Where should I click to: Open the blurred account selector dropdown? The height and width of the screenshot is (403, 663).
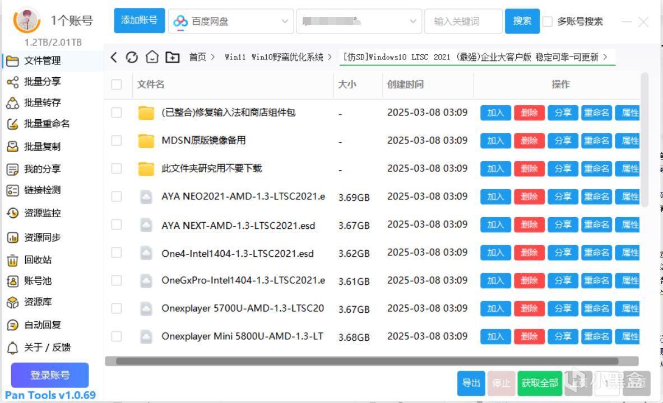coord(359,21)
